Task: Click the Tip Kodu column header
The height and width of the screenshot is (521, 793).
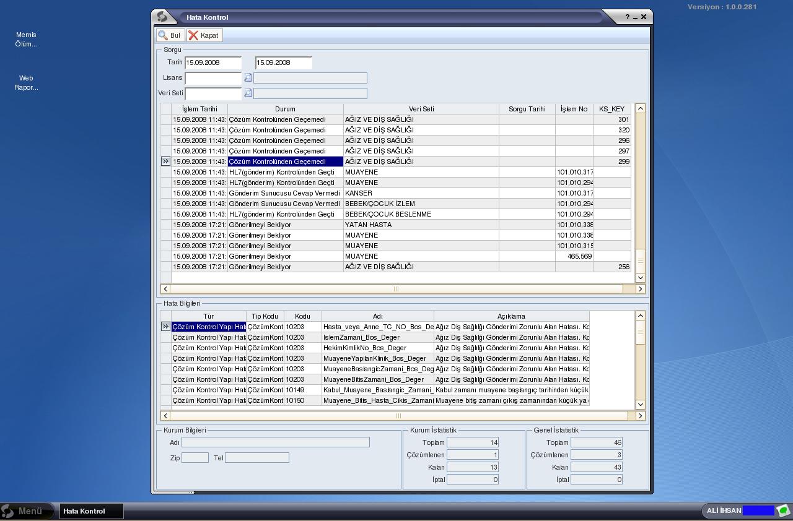Action: 265,316
